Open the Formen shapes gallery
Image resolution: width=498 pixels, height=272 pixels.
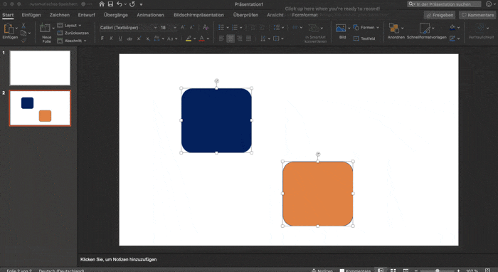[x=366, y=28]
